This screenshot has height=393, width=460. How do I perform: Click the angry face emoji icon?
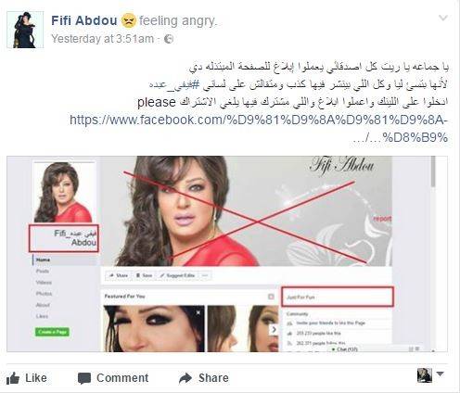[128, 20]
